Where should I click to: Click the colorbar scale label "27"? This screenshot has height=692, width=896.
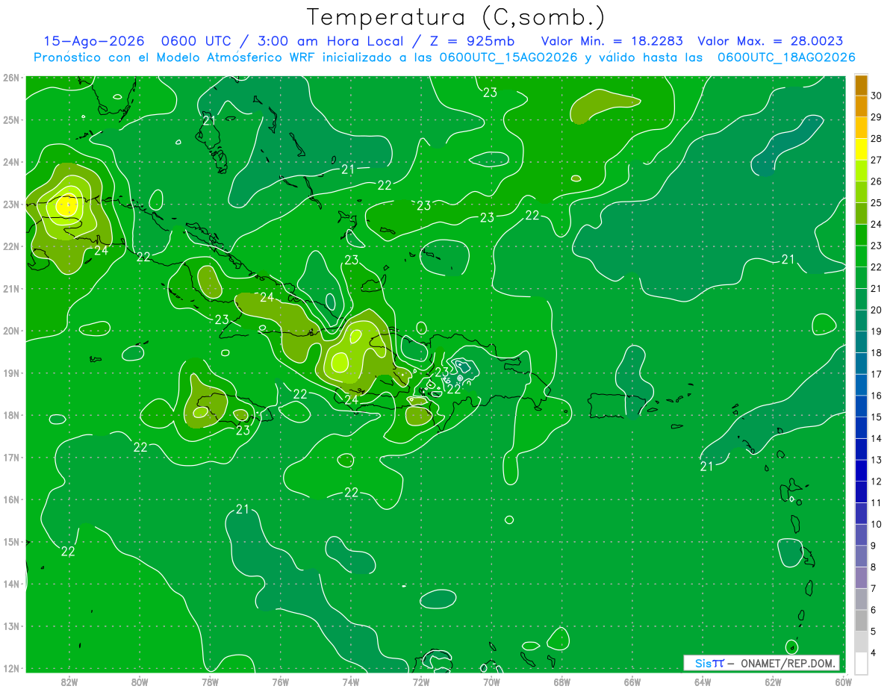877,160
